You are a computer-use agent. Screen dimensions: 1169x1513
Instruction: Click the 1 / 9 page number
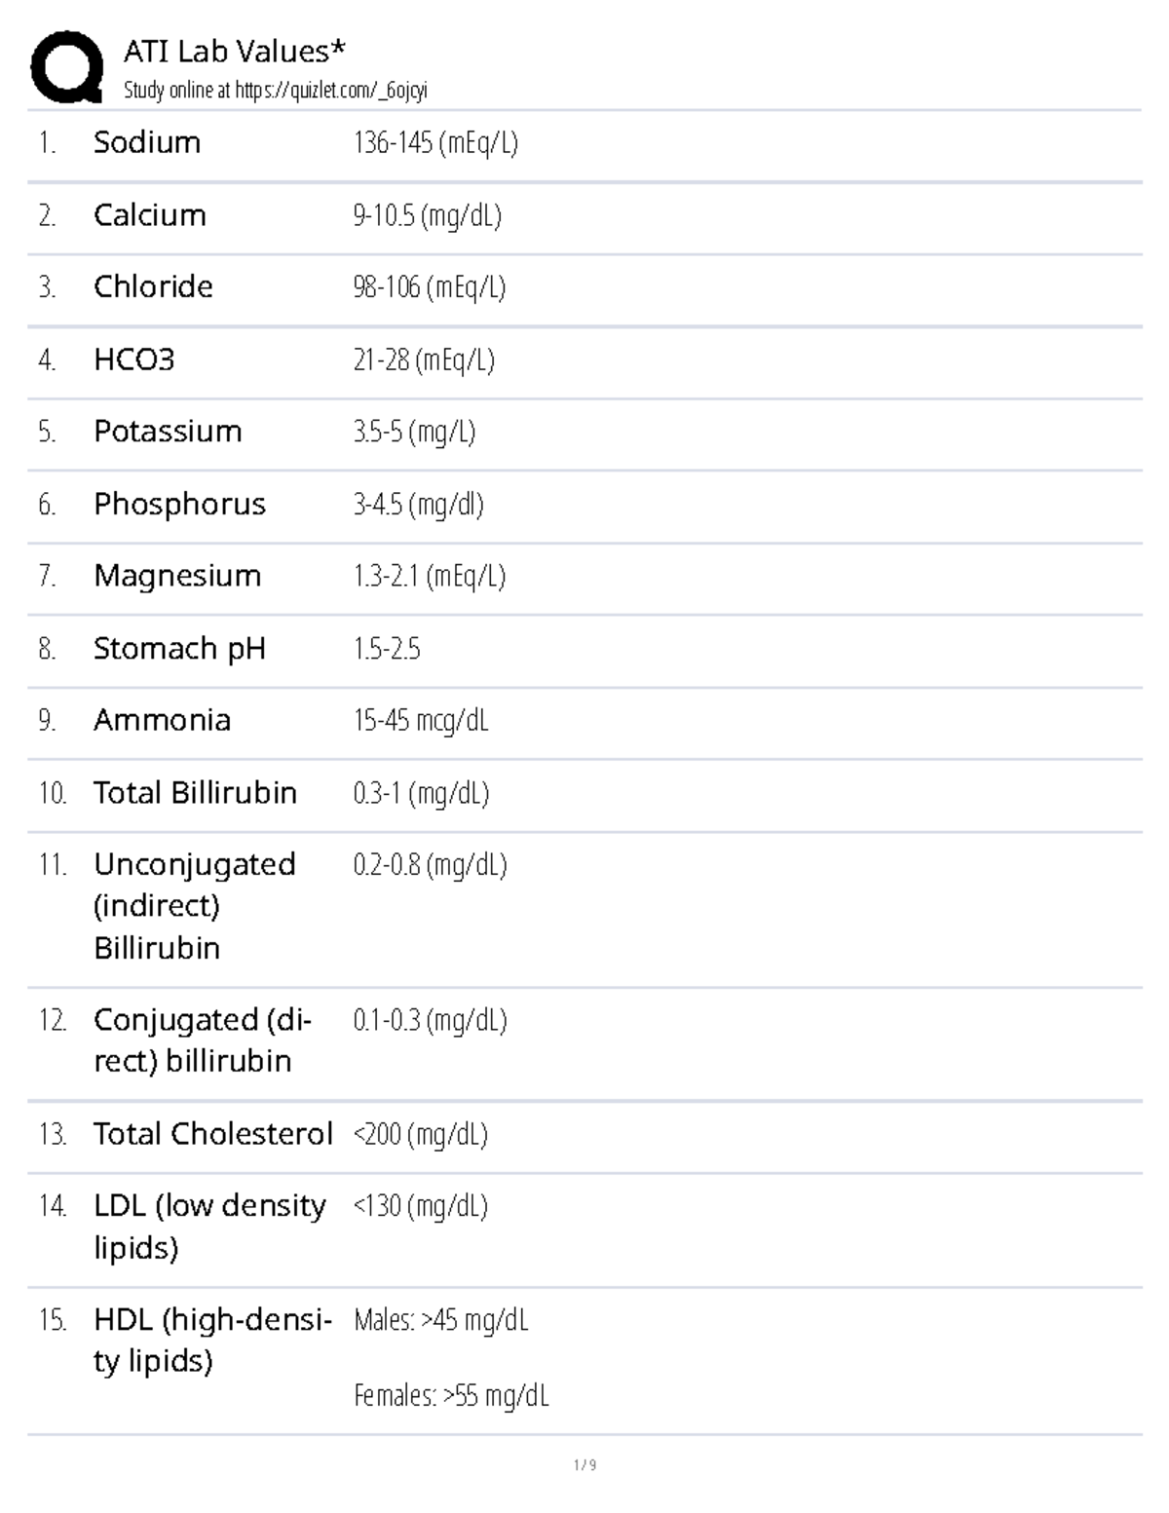(x=584, y=1464)
